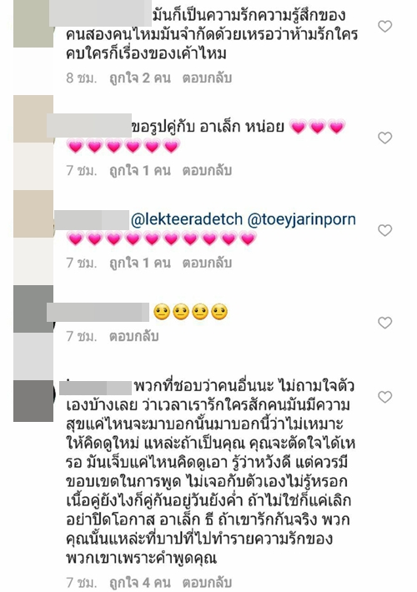Open the @lekteeradetch profile mention
417x592 pixels.
pyautogui.click(x=187, y=219)
